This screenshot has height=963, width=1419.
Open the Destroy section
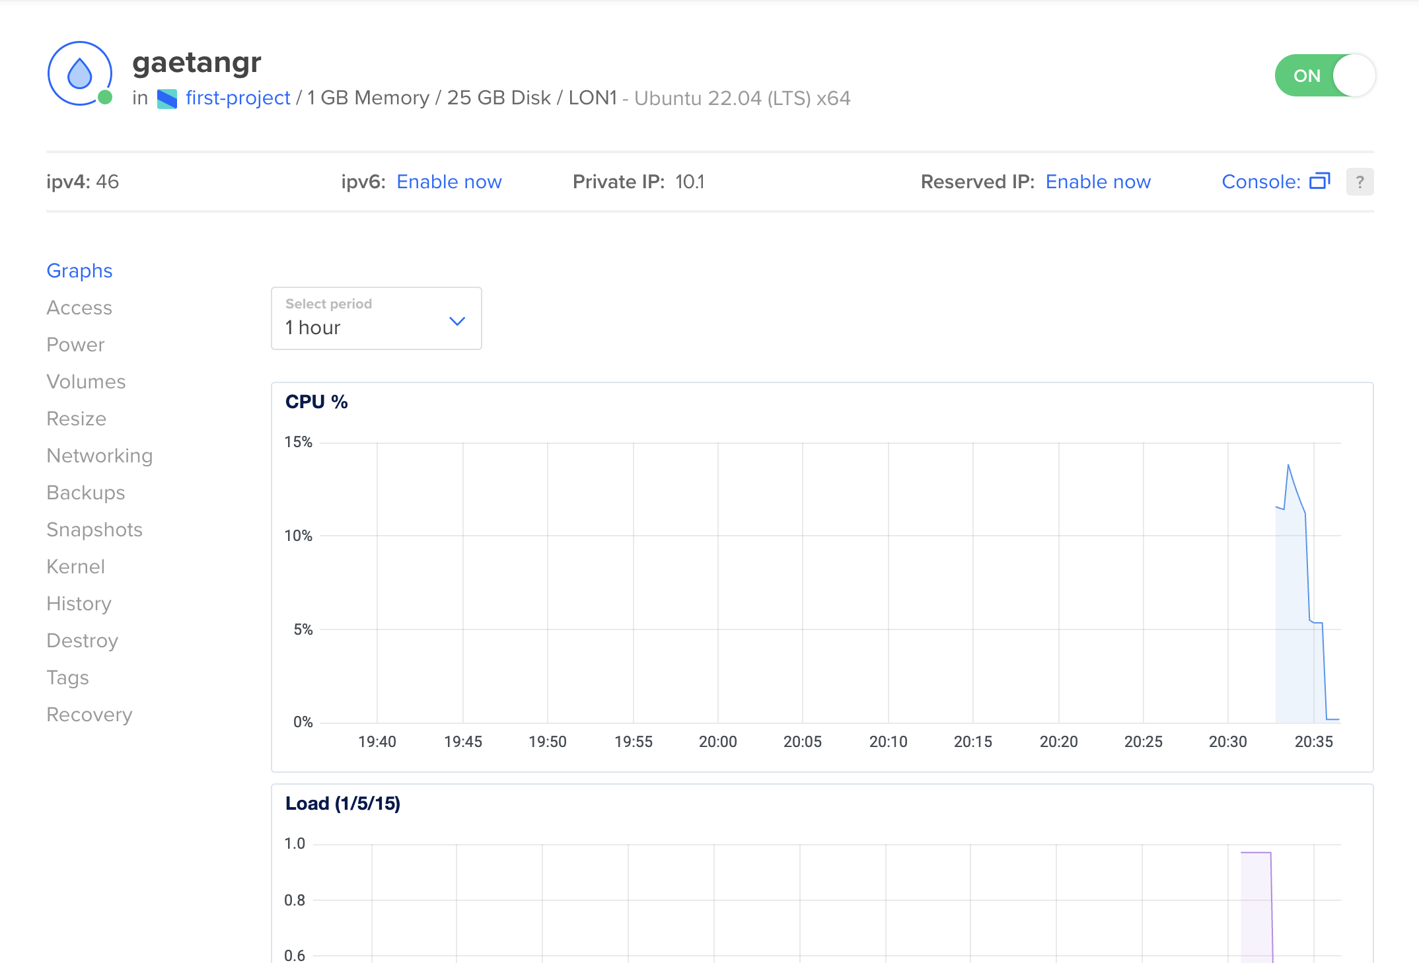(83, 641)
